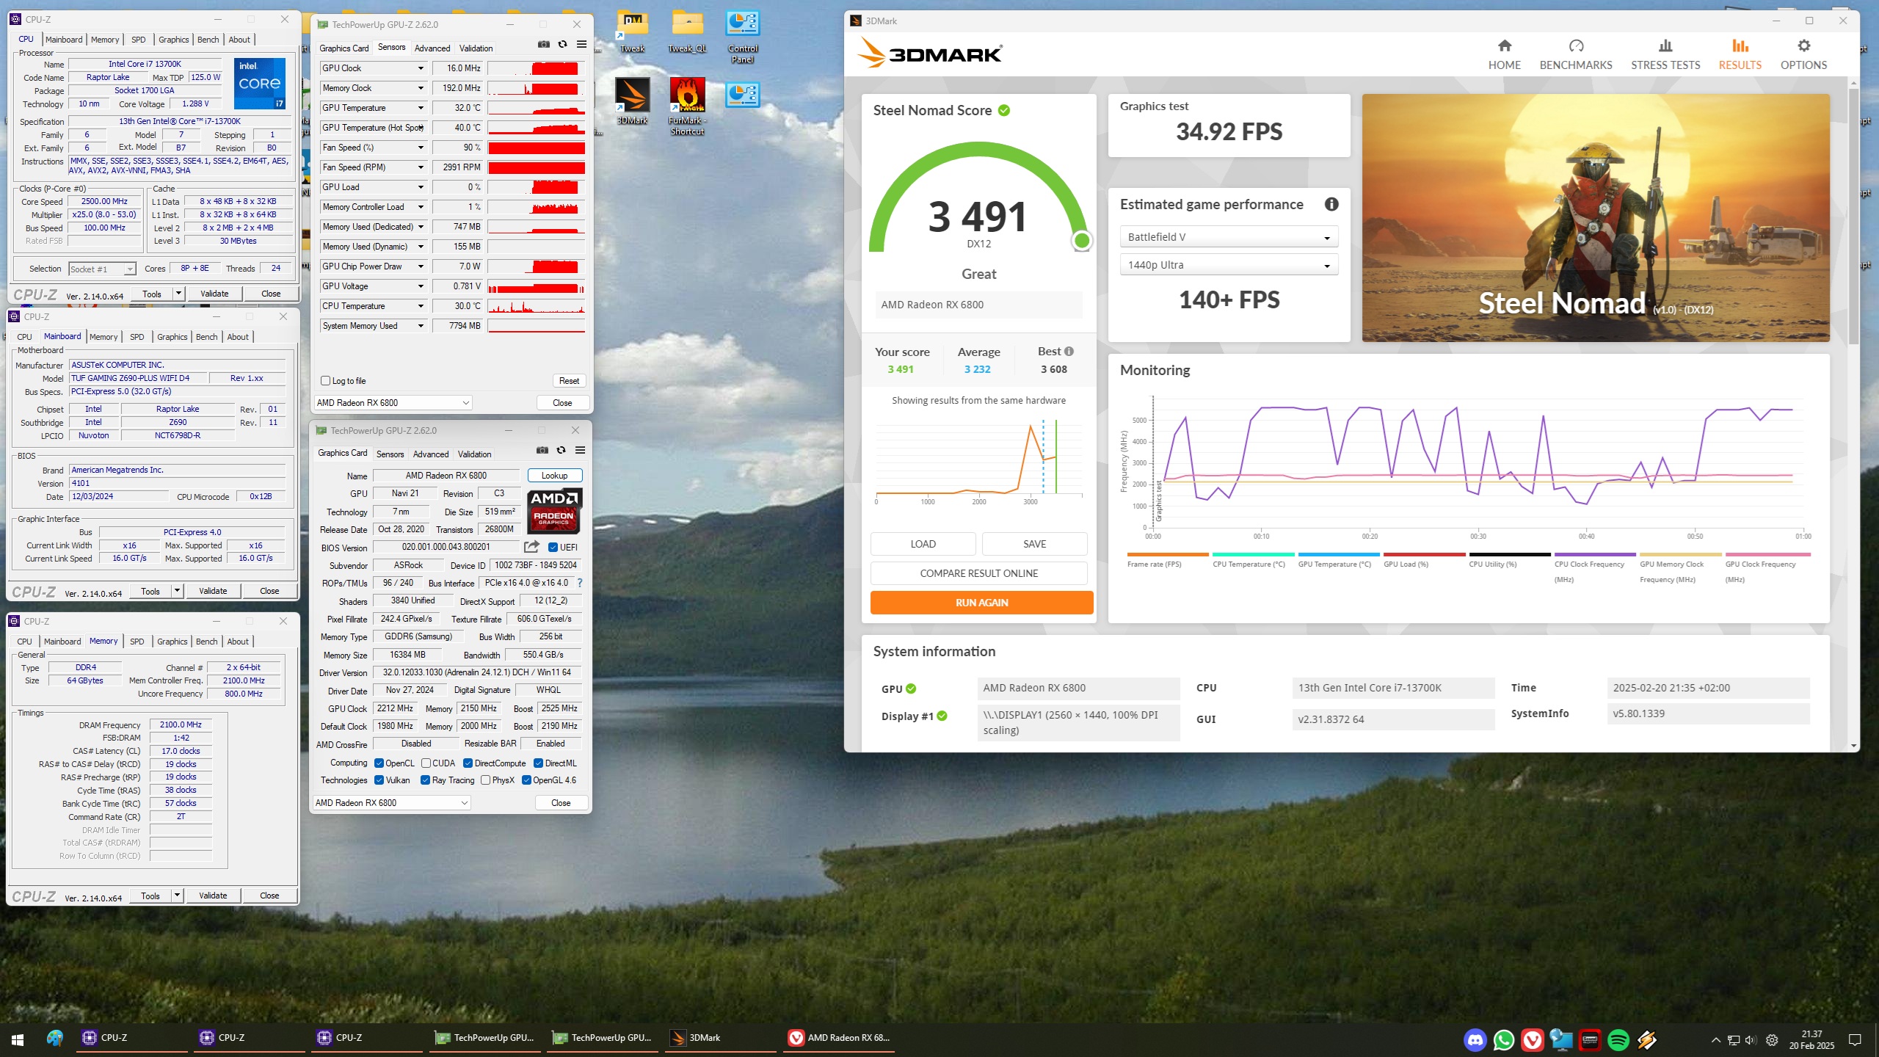Open the Socket #1 selection dropdown in CPU-Z

102,269
